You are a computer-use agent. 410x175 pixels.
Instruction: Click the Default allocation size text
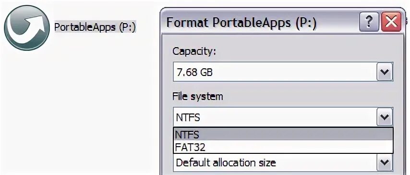226,162
